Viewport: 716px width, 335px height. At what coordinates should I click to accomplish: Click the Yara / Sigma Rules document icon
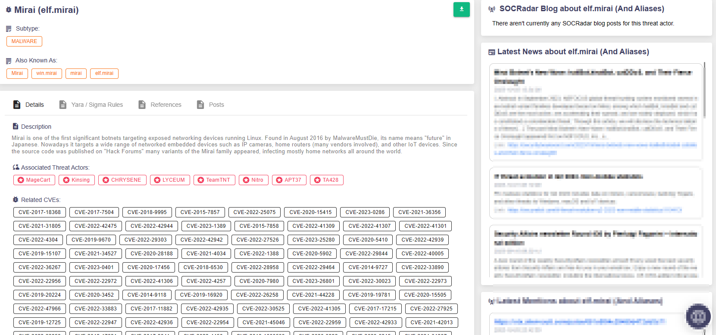[63, 105]
